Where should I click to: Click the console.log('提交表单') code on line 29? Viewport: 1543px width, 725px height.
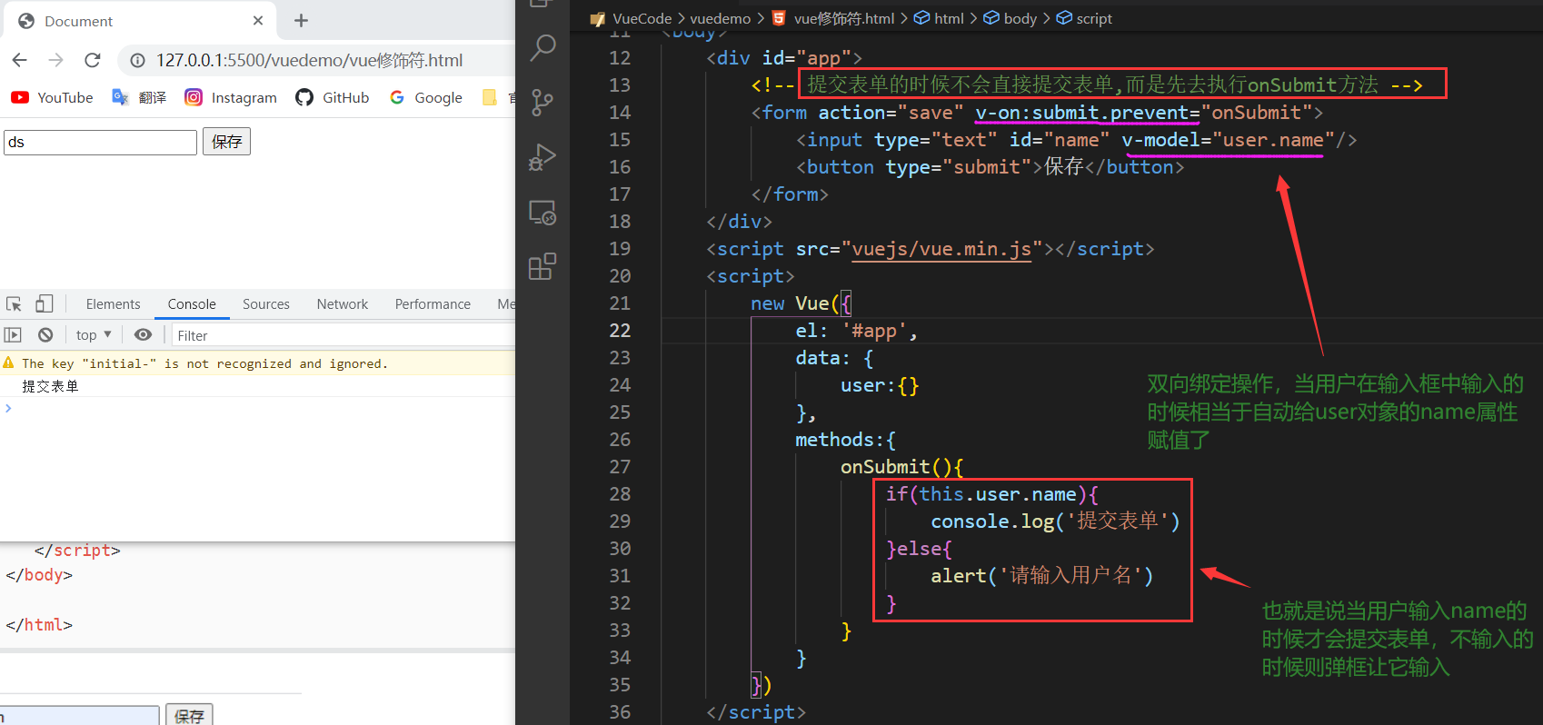[1055, 521]
